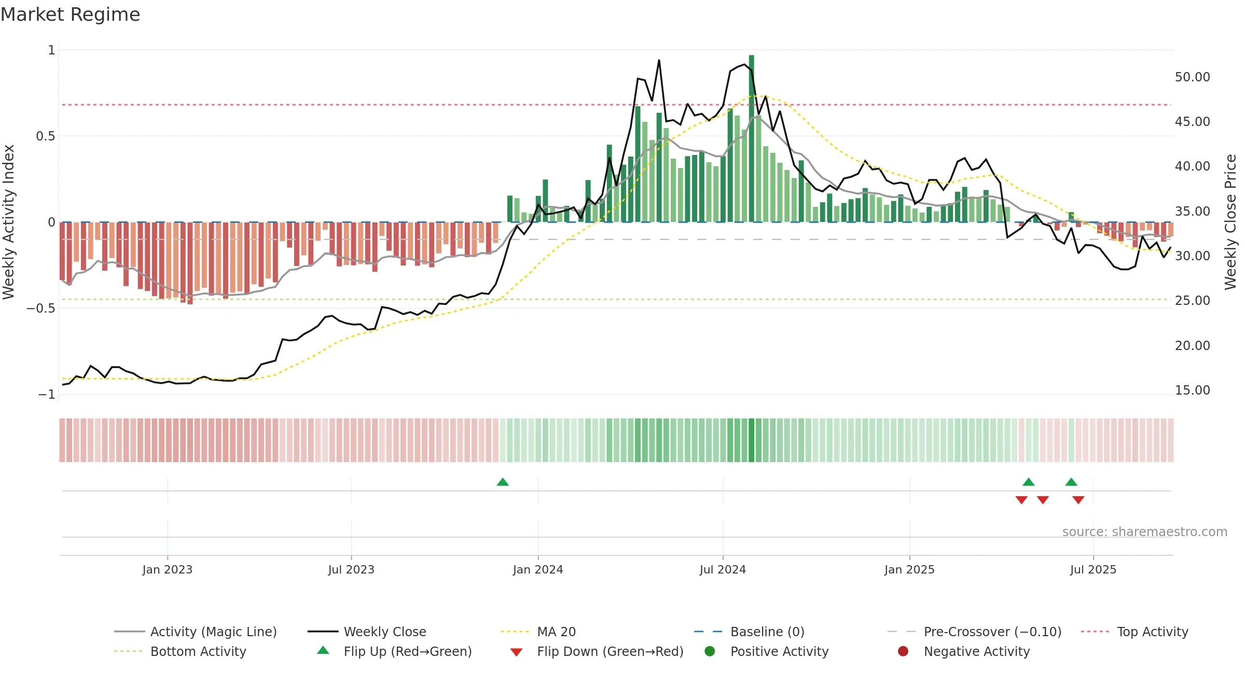Click the Jan 2024 x-axis label
Viewport: 1245px width, 700px height.
point(538,569)
